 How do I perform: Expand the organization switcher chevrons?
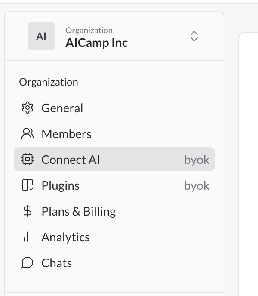194,36
